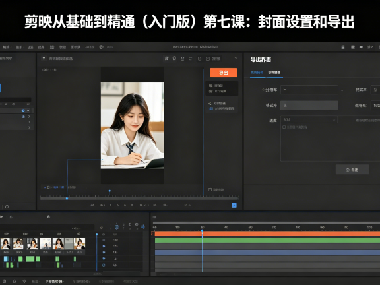Click the circular icon in the top menu bar
The image size is (380, 285).
(102, 47)
